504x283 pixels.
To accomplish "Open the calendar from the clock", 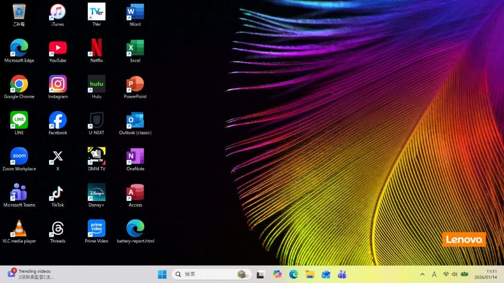I will [x=486, y=274].
